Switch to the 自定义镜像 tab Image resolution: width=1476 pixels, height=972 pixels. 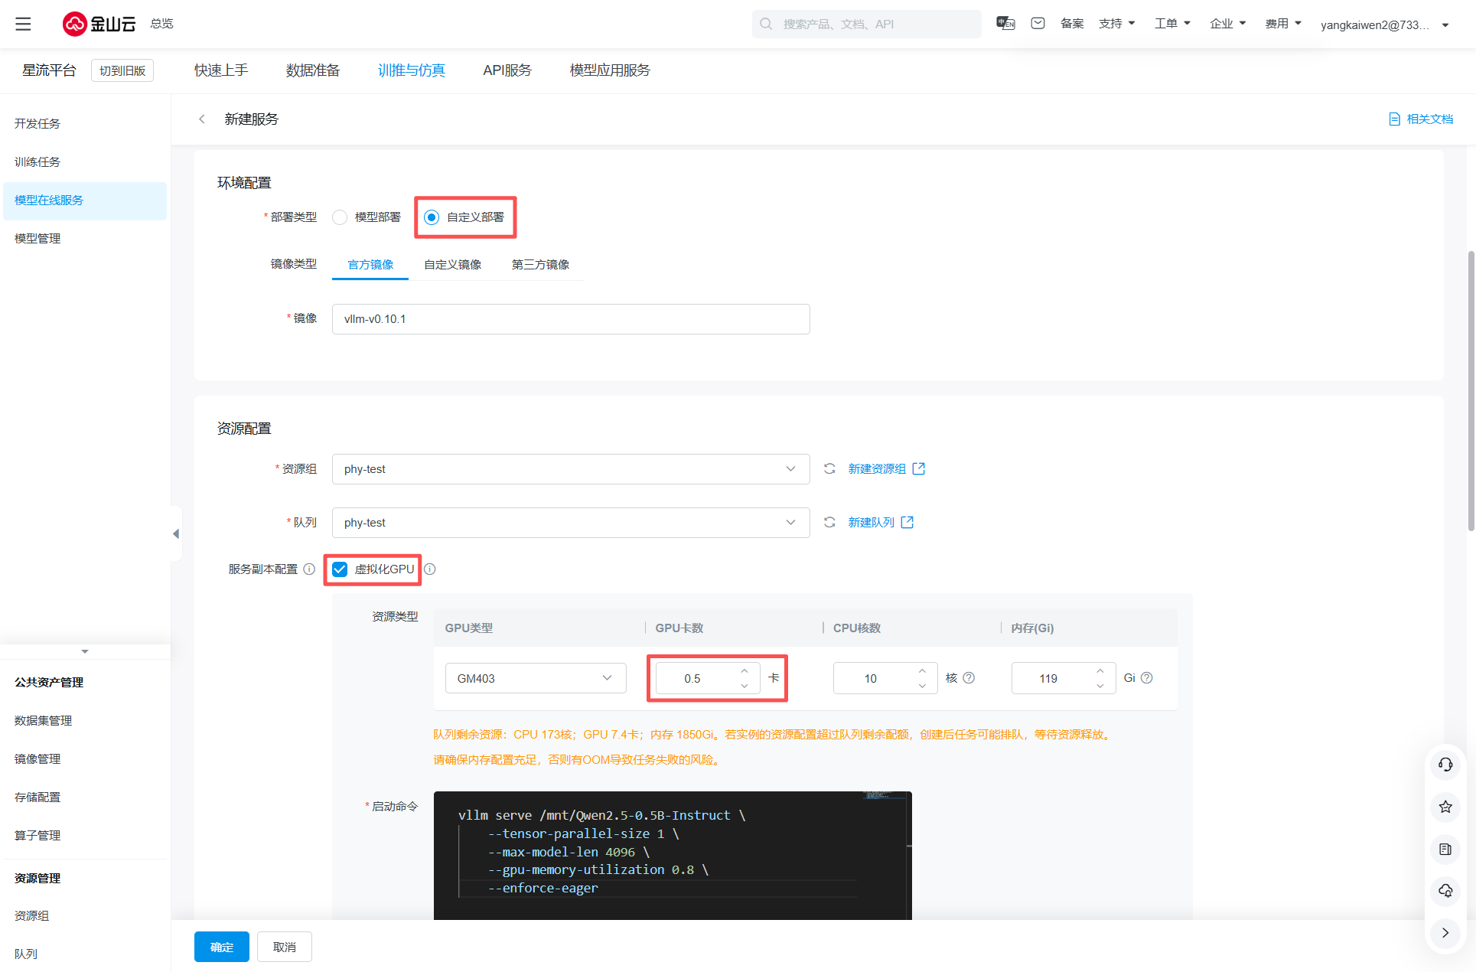click(x=452, y=265)
